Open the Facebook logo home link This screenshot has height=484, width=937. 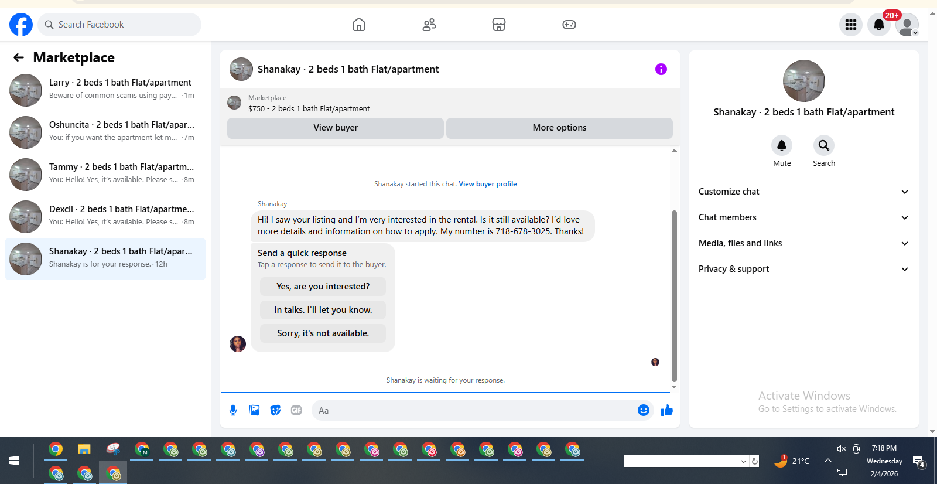pos(21,25)
